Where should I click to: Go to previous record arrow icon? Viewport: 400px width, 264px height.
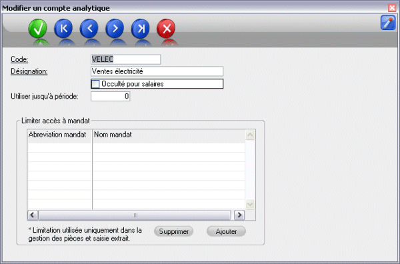click(89, 29)
